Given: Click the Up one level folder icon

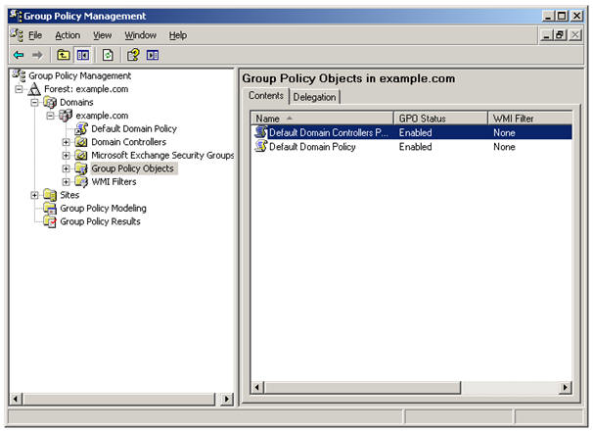Looking at the screenshot, I should (64, 55).
